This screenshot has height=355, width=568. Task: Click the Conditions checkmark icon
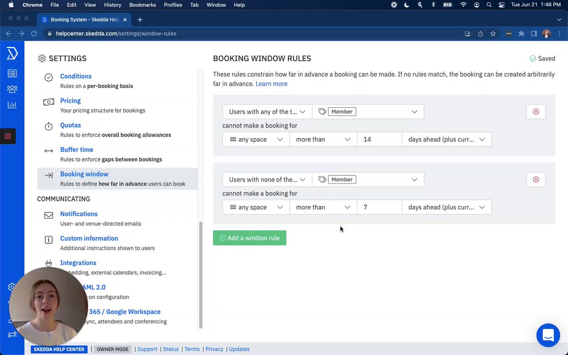coord(49,78)
